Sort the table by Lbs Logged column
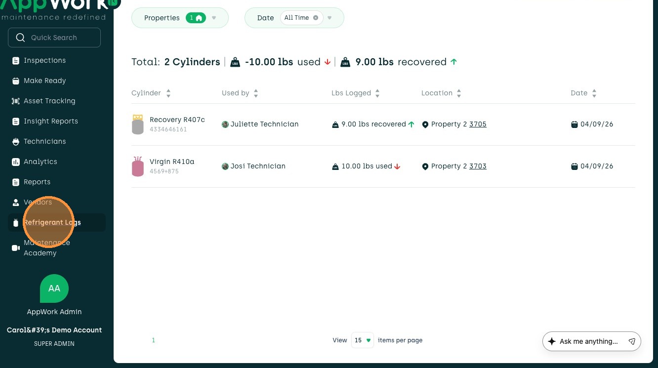This screenshot has height=368, width=658. tap(377, 93)
